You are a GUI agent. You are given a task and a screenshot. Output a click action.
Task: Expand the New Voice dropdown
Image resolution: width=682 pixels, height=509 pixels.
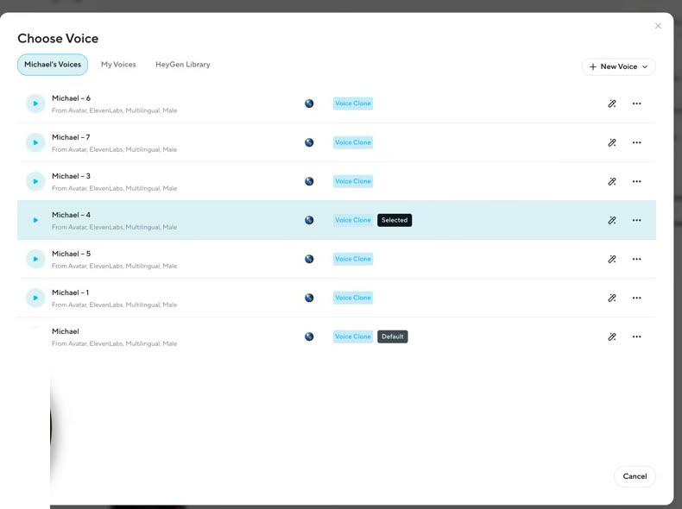pos(618,66)
